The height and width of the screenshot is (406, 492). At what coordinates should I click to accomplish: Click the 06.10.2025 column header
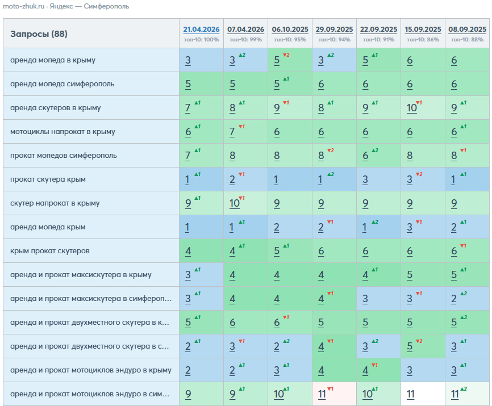tap(290, 30)
